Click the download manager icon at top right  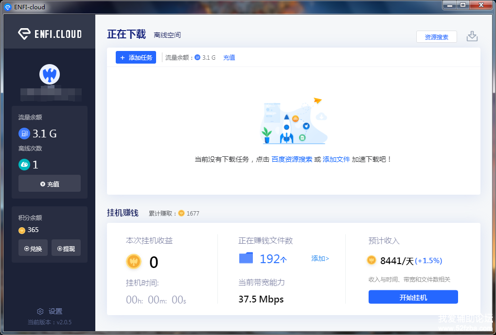472,36
